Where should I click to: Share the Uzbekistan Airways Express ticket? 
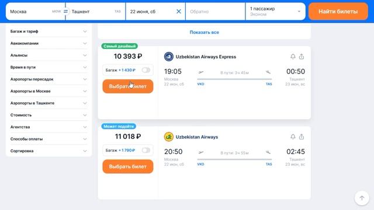(302, 57)
